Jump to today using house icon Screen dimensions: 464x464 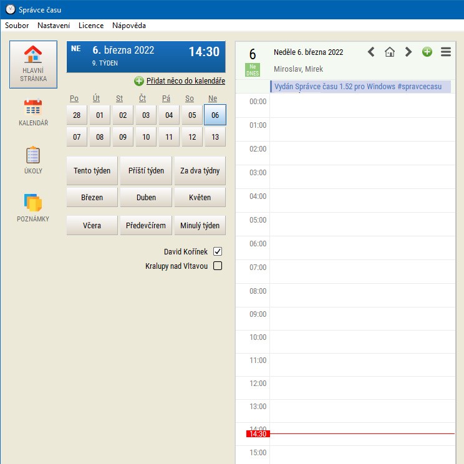(x=390, y=52)
